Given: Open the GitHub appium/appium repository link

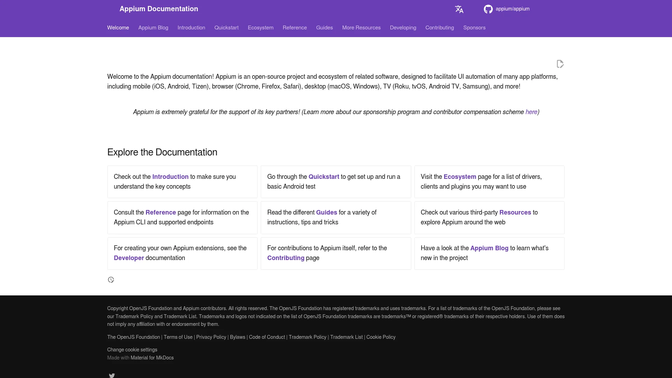Looking at the screenshot, I should pyautogui.click(x=506, y=9).
